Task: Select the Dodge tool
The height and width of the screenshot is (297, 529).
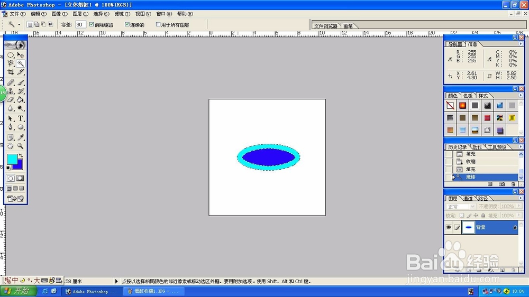Action: click(21, 108)
